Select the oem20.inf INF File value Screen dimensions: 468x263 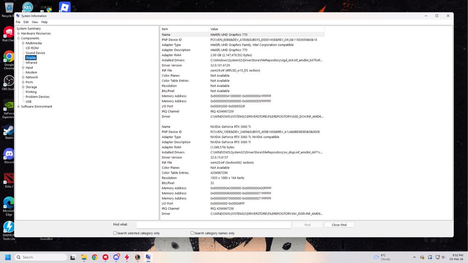232,162
